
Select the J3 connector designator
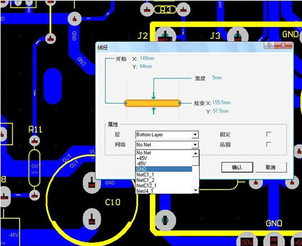(215, 36)
